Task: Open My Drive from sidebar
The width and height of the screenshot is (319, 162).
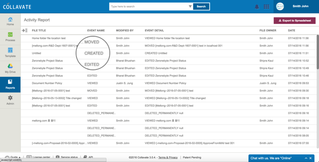Action: [10, 69]
